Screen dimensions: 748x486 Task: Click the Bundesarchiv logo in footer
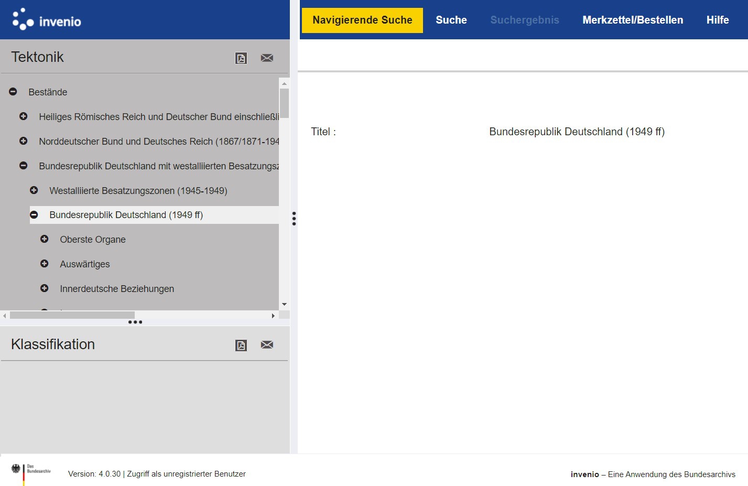click(31, 472)
